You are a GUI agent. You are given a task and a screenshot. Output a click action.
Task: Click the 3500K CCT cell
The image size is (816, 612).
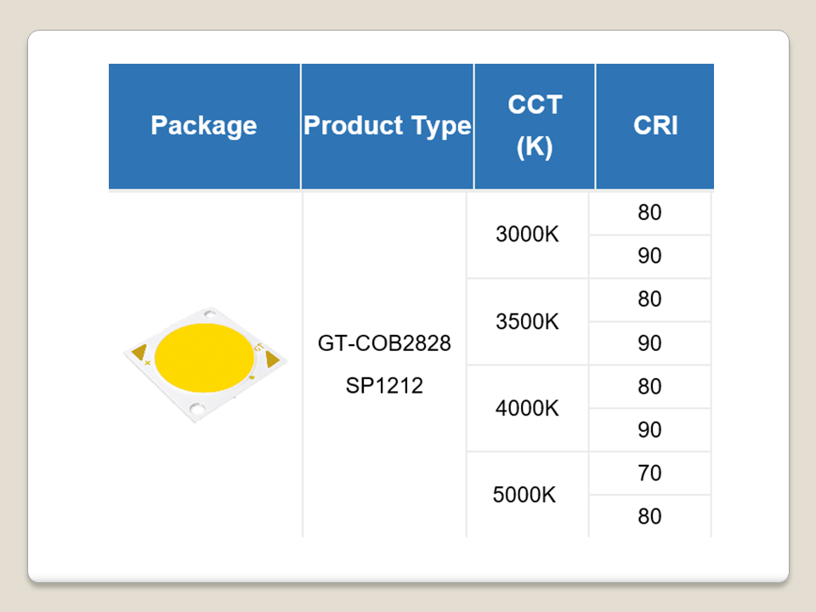click(528, 322)
